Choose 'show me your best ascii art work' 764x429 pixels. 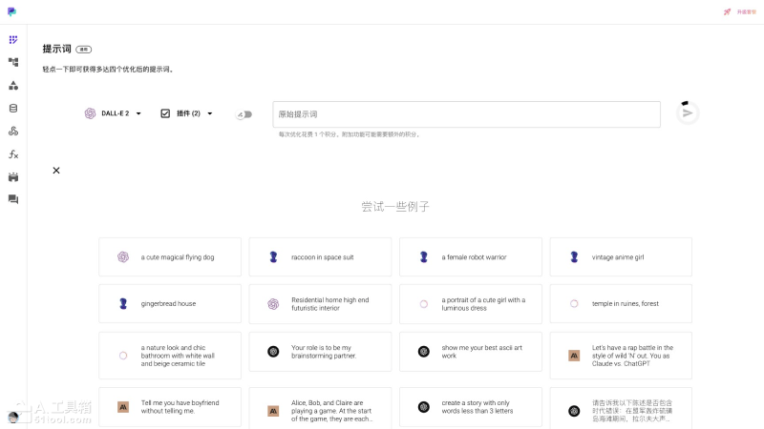[471, 352]
